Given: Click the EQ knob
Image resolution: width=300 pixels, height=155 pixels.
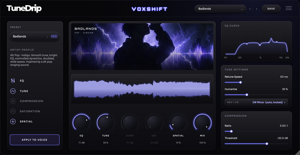Looking at the screenshot, I should tap(81, 123).
